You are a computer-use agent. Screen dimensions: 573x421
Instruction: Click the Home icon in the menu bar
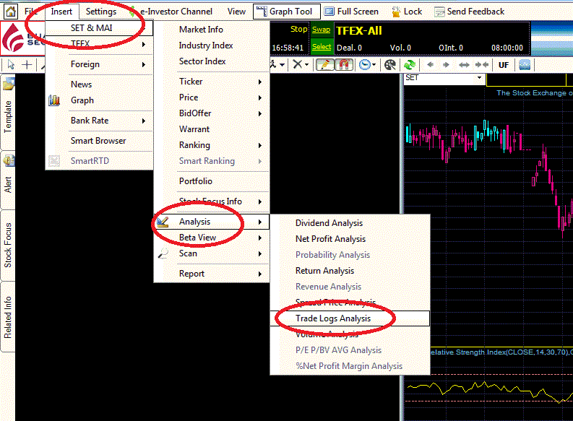11,12
